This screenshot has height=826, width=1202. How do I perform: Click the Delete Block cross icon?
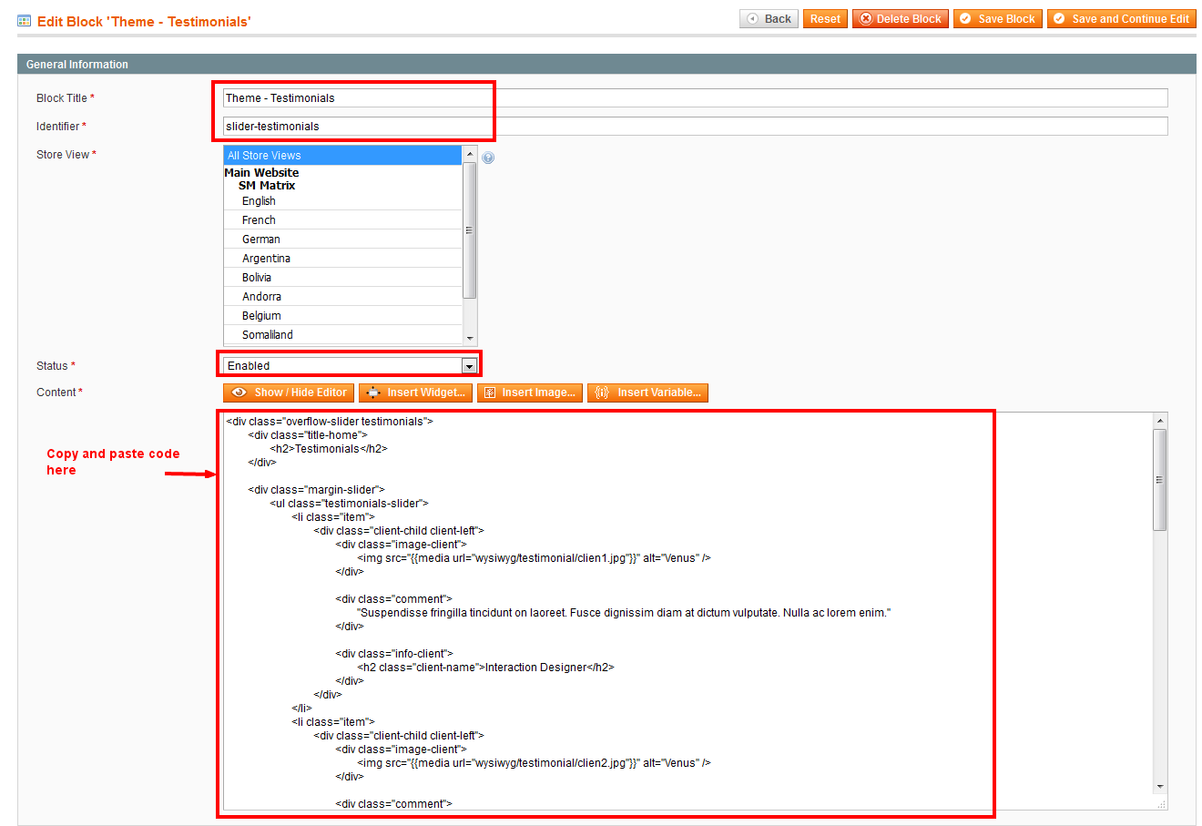866,19
